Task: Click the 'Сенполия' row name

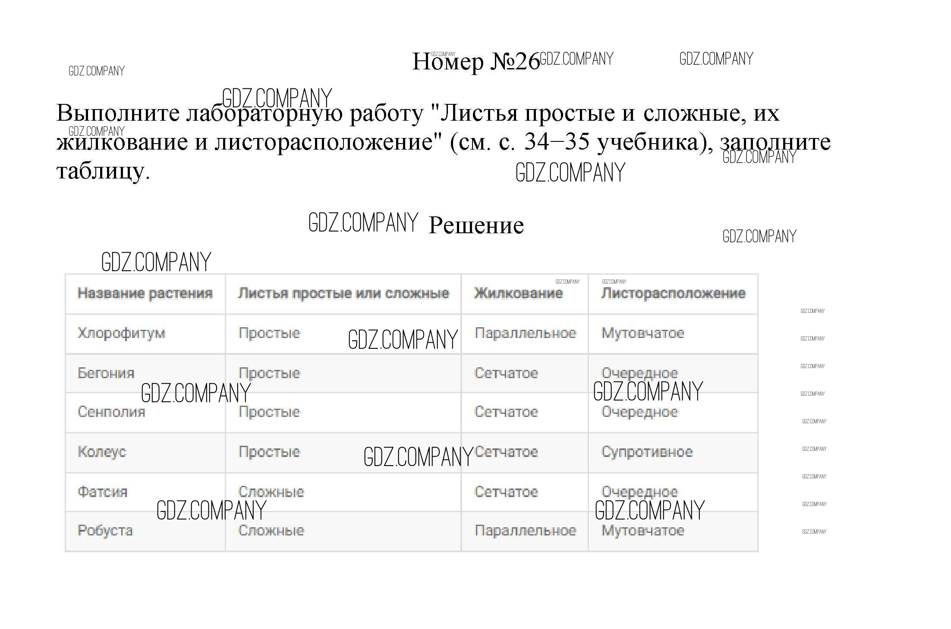Action: [111, 412]
